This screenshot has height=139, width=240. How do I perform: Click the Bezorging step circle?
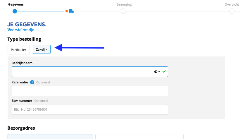[x=123, y=11]
